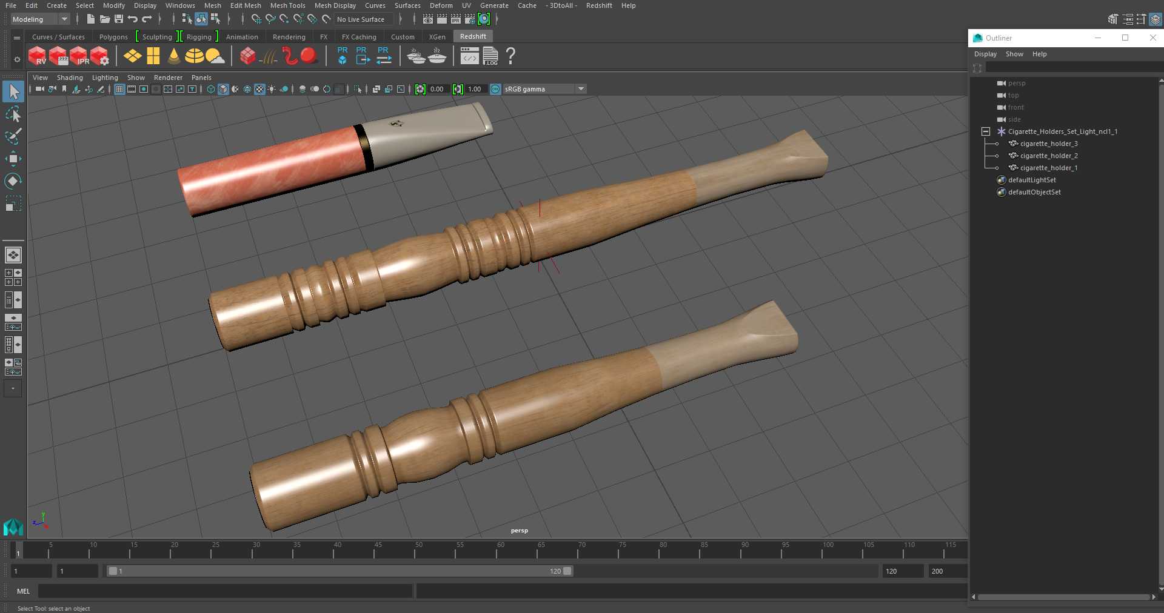This screenshot has width=1164, height=613.
Task: Open the File menu
Action: [11, 5]
